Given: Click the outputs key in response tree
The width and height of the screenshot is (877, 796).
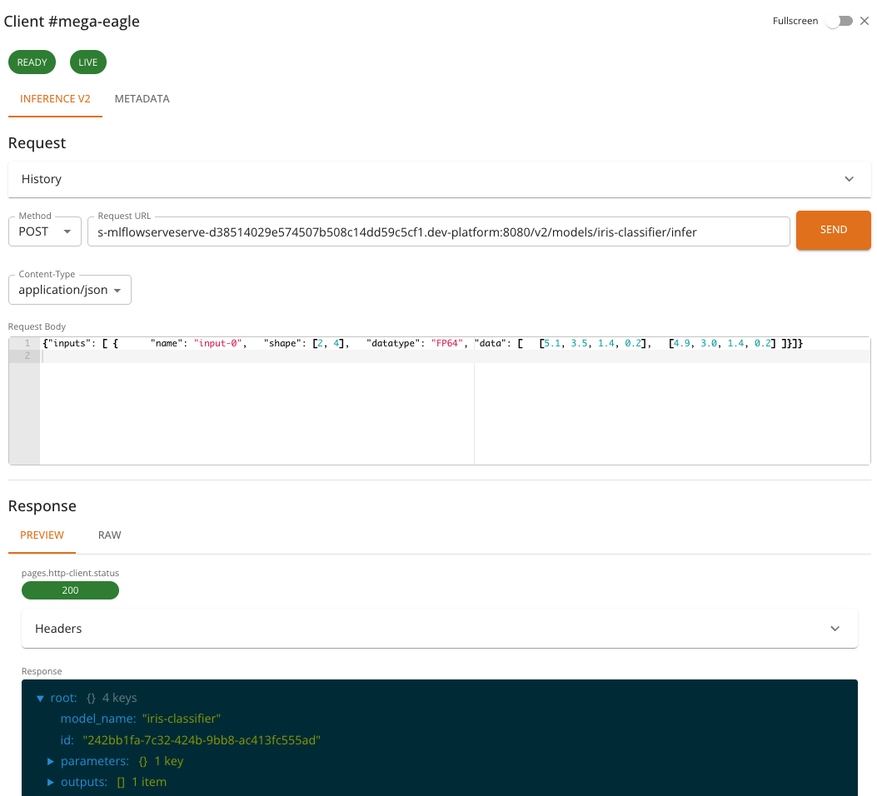Looking at the screenshot, I should click(84, 782).
